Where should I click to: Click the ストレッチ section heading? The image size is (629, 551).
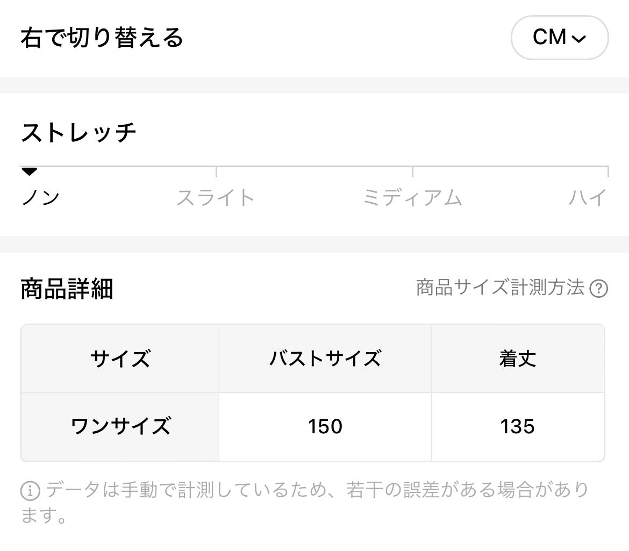[78, 133]
